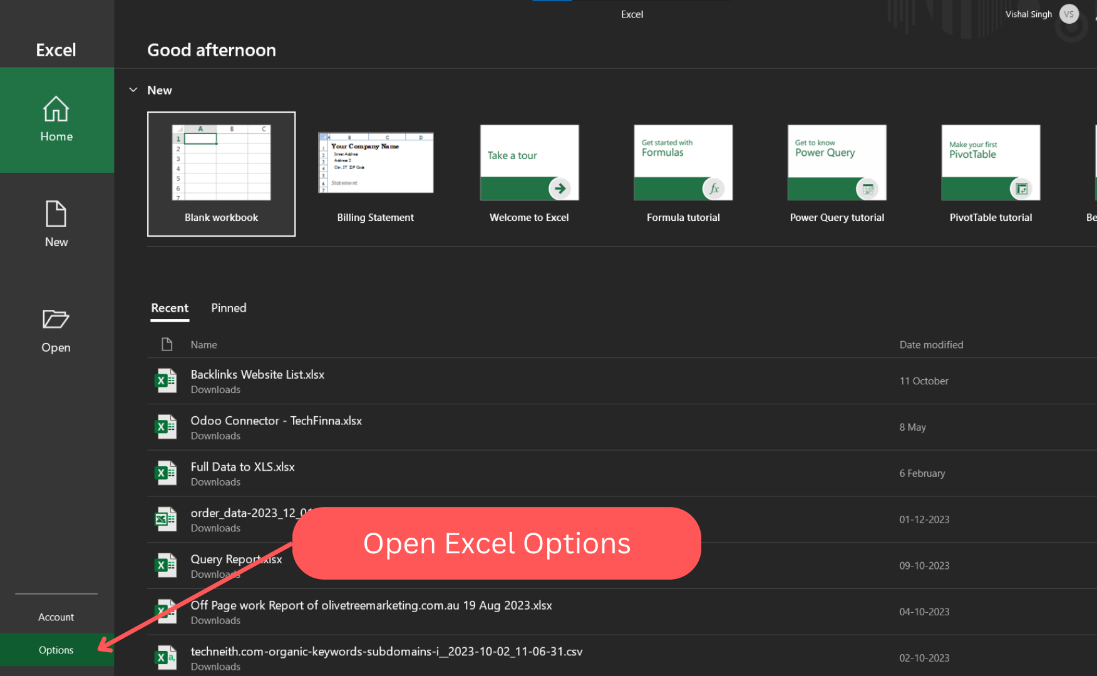The width and height of the screenshot is (1097, 676).
Task: Click the file type icon column header
Action: [167, 344]
